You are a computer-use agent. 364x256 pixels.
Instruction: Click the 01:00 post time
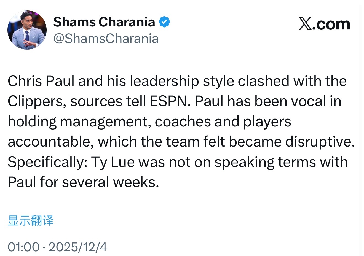coord(23,247)
